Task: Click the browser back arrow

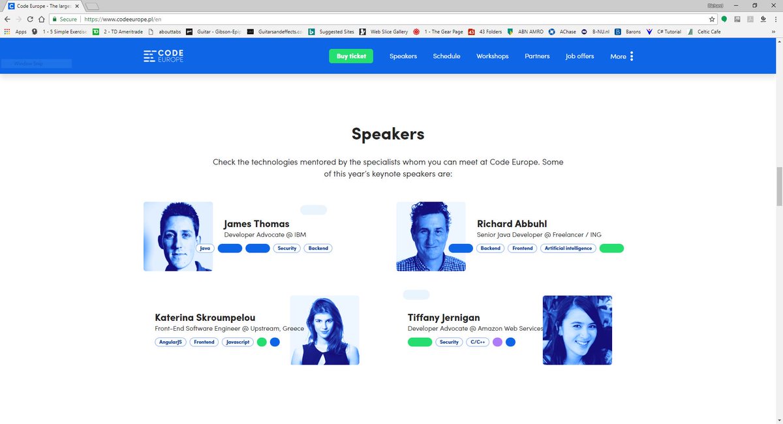Action: [7, 19]
